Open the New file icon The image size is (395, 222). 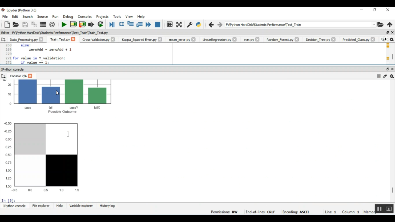(7, 24)
